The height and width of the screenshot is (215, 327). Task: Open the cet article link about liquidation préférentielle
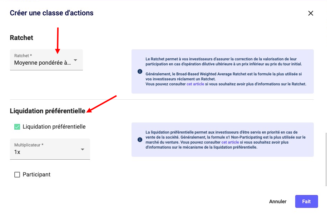point(230,142)
